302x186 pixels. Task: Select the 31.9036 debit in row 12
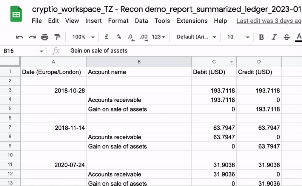point(214,174)
